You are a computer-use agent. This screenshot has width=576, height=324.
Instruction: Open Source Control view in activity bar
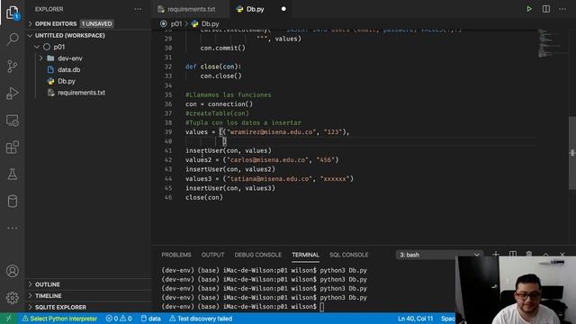13,66
